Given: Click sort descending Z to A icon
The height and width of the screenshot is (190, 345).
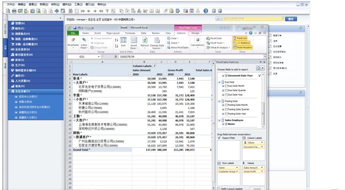Looking at the screenshot, I should (116, 46).
